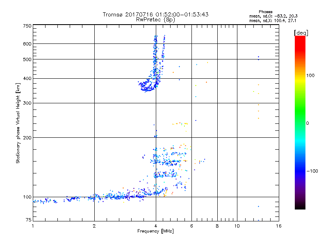Click the colorbar '100' tick label
328x246 pixels.
[310, 75]
